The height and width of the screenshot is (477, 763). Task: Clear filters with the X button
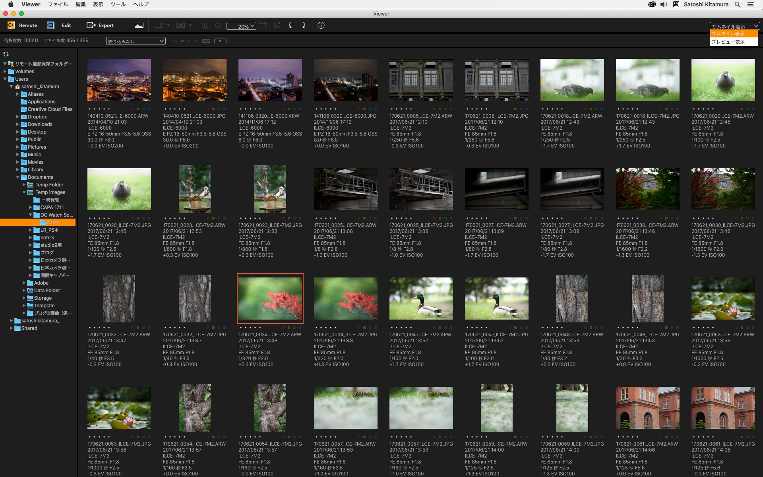pyautogui.click(x=220, y=41)
